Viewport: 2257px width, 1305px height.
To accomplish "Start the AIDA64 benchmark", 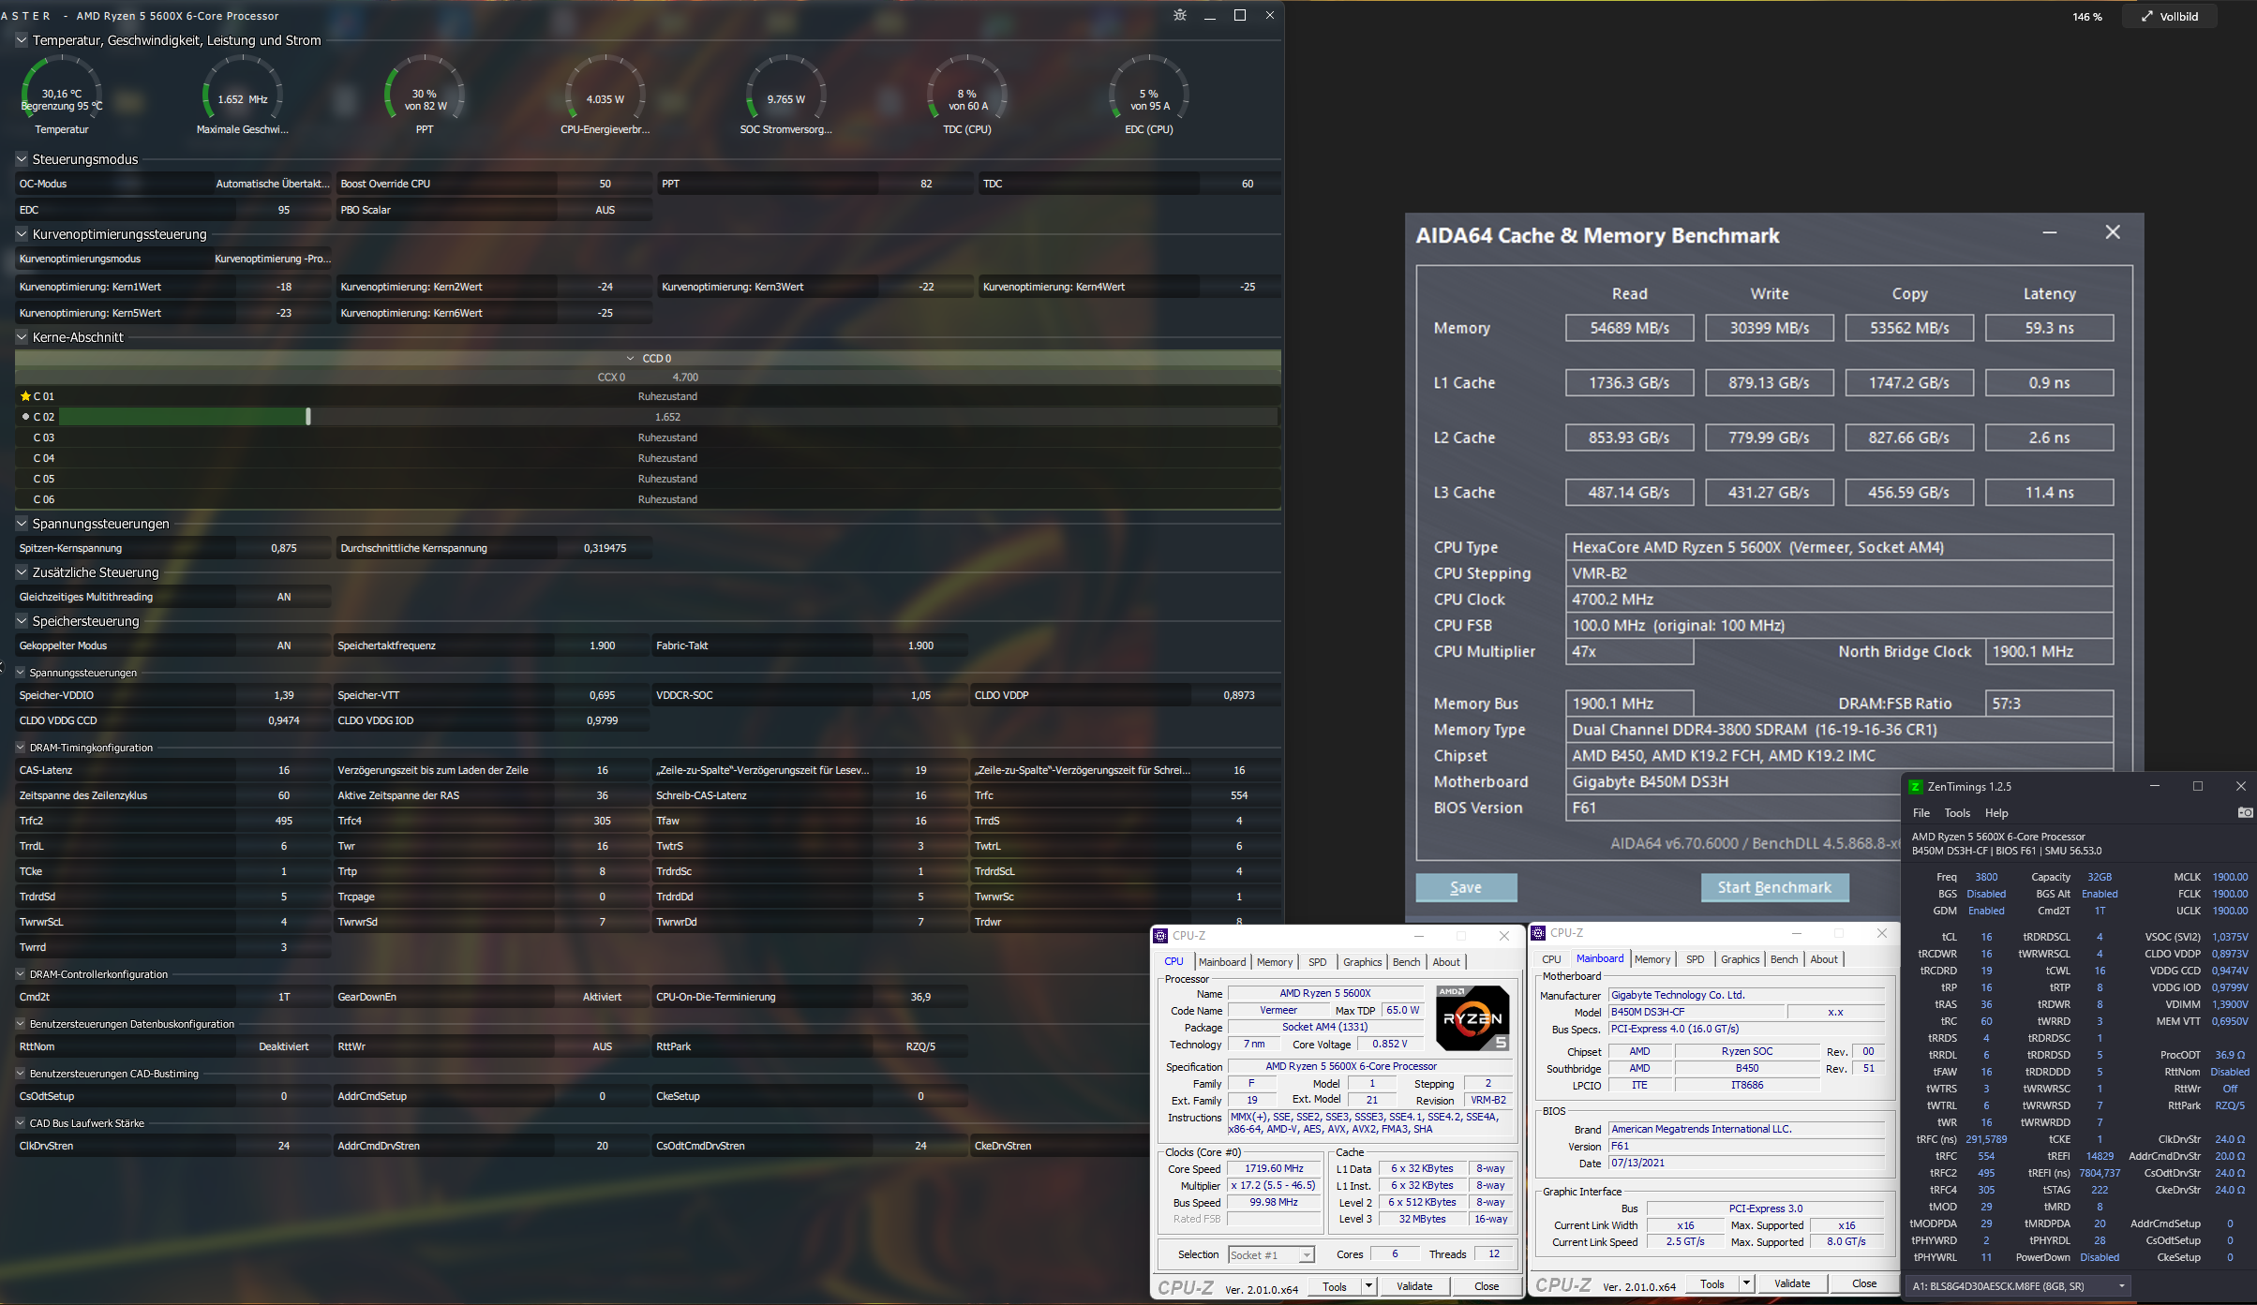I will (x=1774, y=887).
